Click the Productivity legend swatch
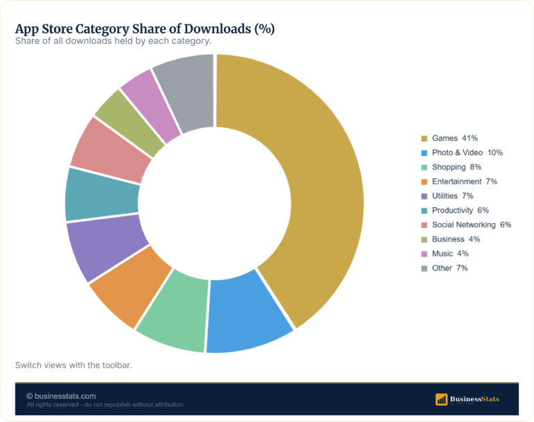The image size is (534, 422). click(424, 211)
